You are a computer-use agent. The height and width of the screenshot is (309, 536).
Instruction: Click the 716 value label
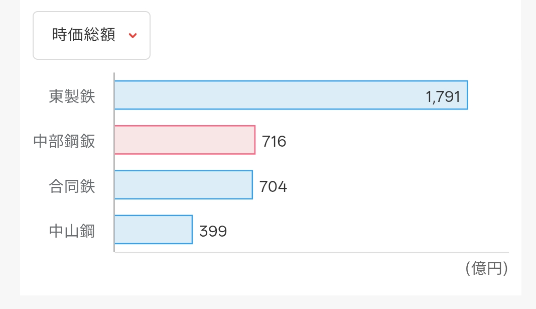[x=274, y=142]
